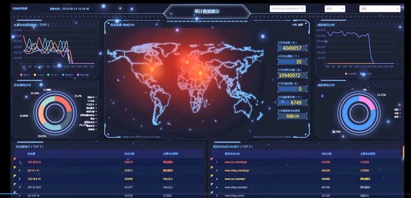
Task: Expand the first 全部 dropdown
Action: coord(335,9)
